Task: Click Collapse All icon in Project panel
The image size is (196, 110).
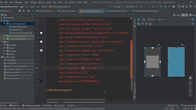Action: tap(24, 11)
